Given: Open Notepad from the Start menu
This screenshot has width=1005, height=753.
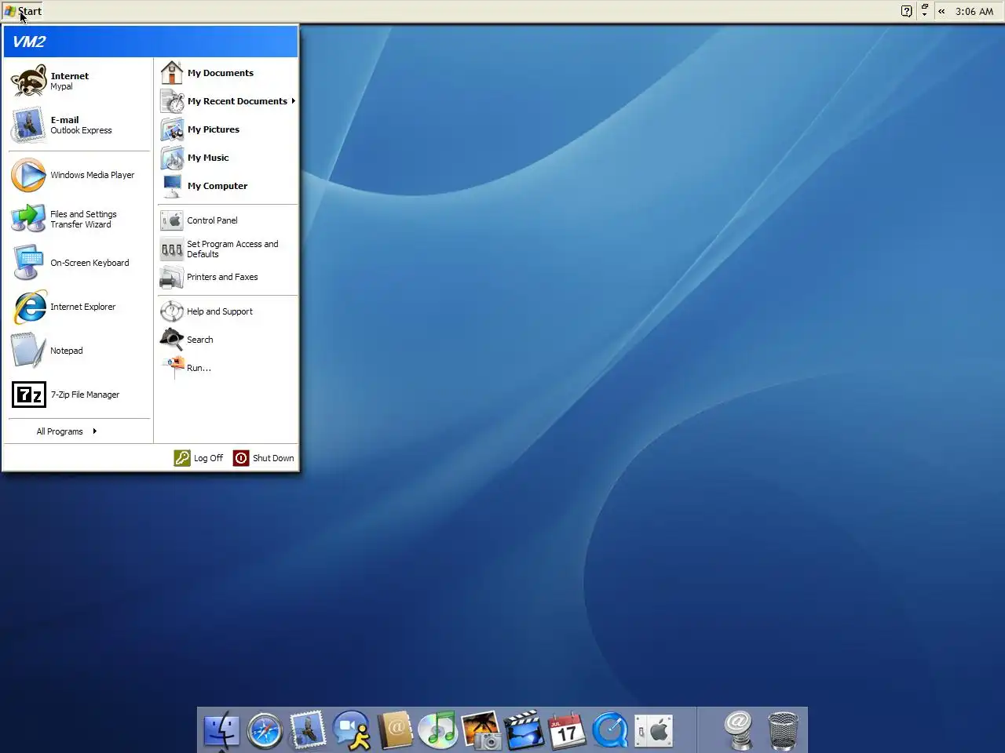Looking at the screenshot, I should (79, 351).
